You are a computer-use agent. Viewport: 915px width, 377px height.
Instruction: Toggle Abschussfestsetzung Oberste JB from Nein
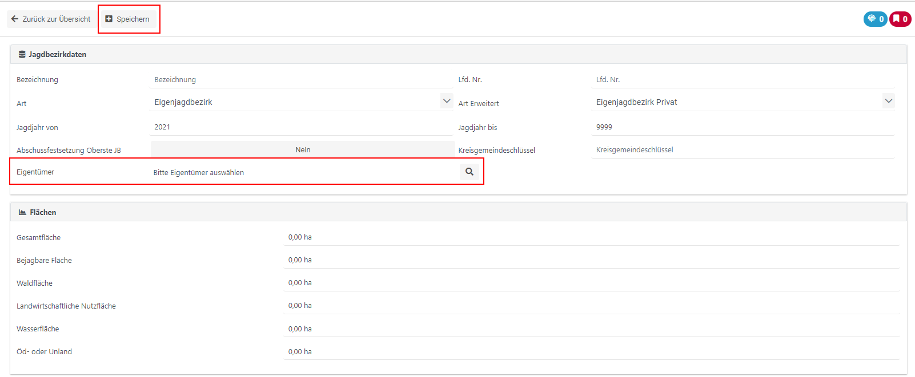(x=302, y=150)
